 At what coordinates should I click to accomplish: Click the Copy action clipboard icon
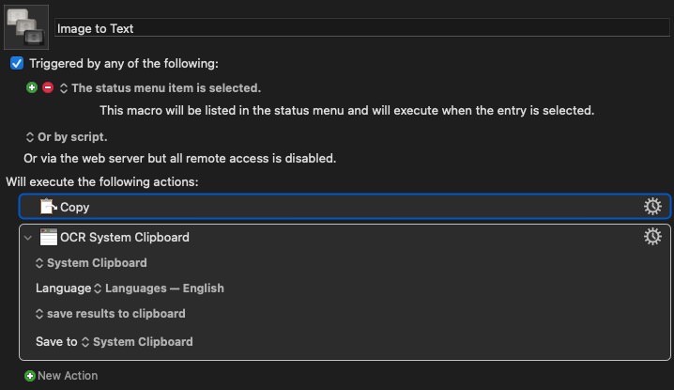[48, 207]
